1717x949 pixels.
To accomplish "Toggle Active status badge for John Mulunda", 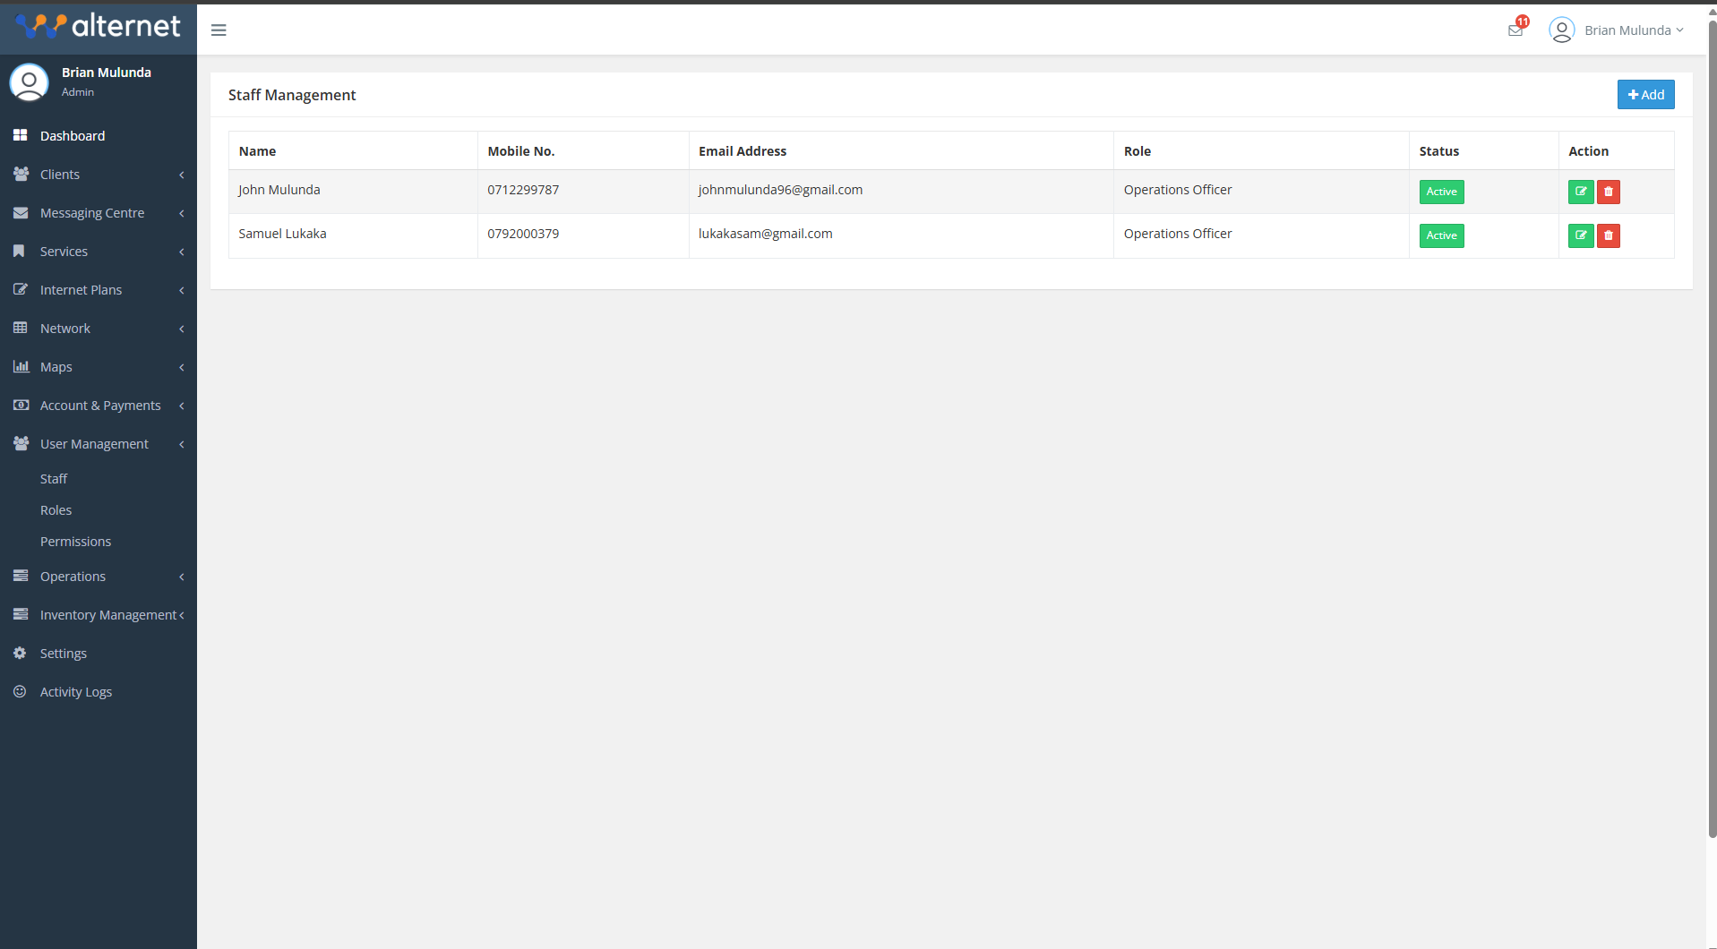I will pos(1441,192).
